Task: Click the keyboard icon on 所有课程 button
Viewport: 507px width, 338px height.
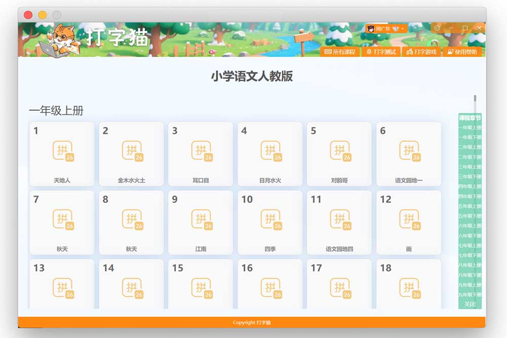Action: click(x=329, y=51)
